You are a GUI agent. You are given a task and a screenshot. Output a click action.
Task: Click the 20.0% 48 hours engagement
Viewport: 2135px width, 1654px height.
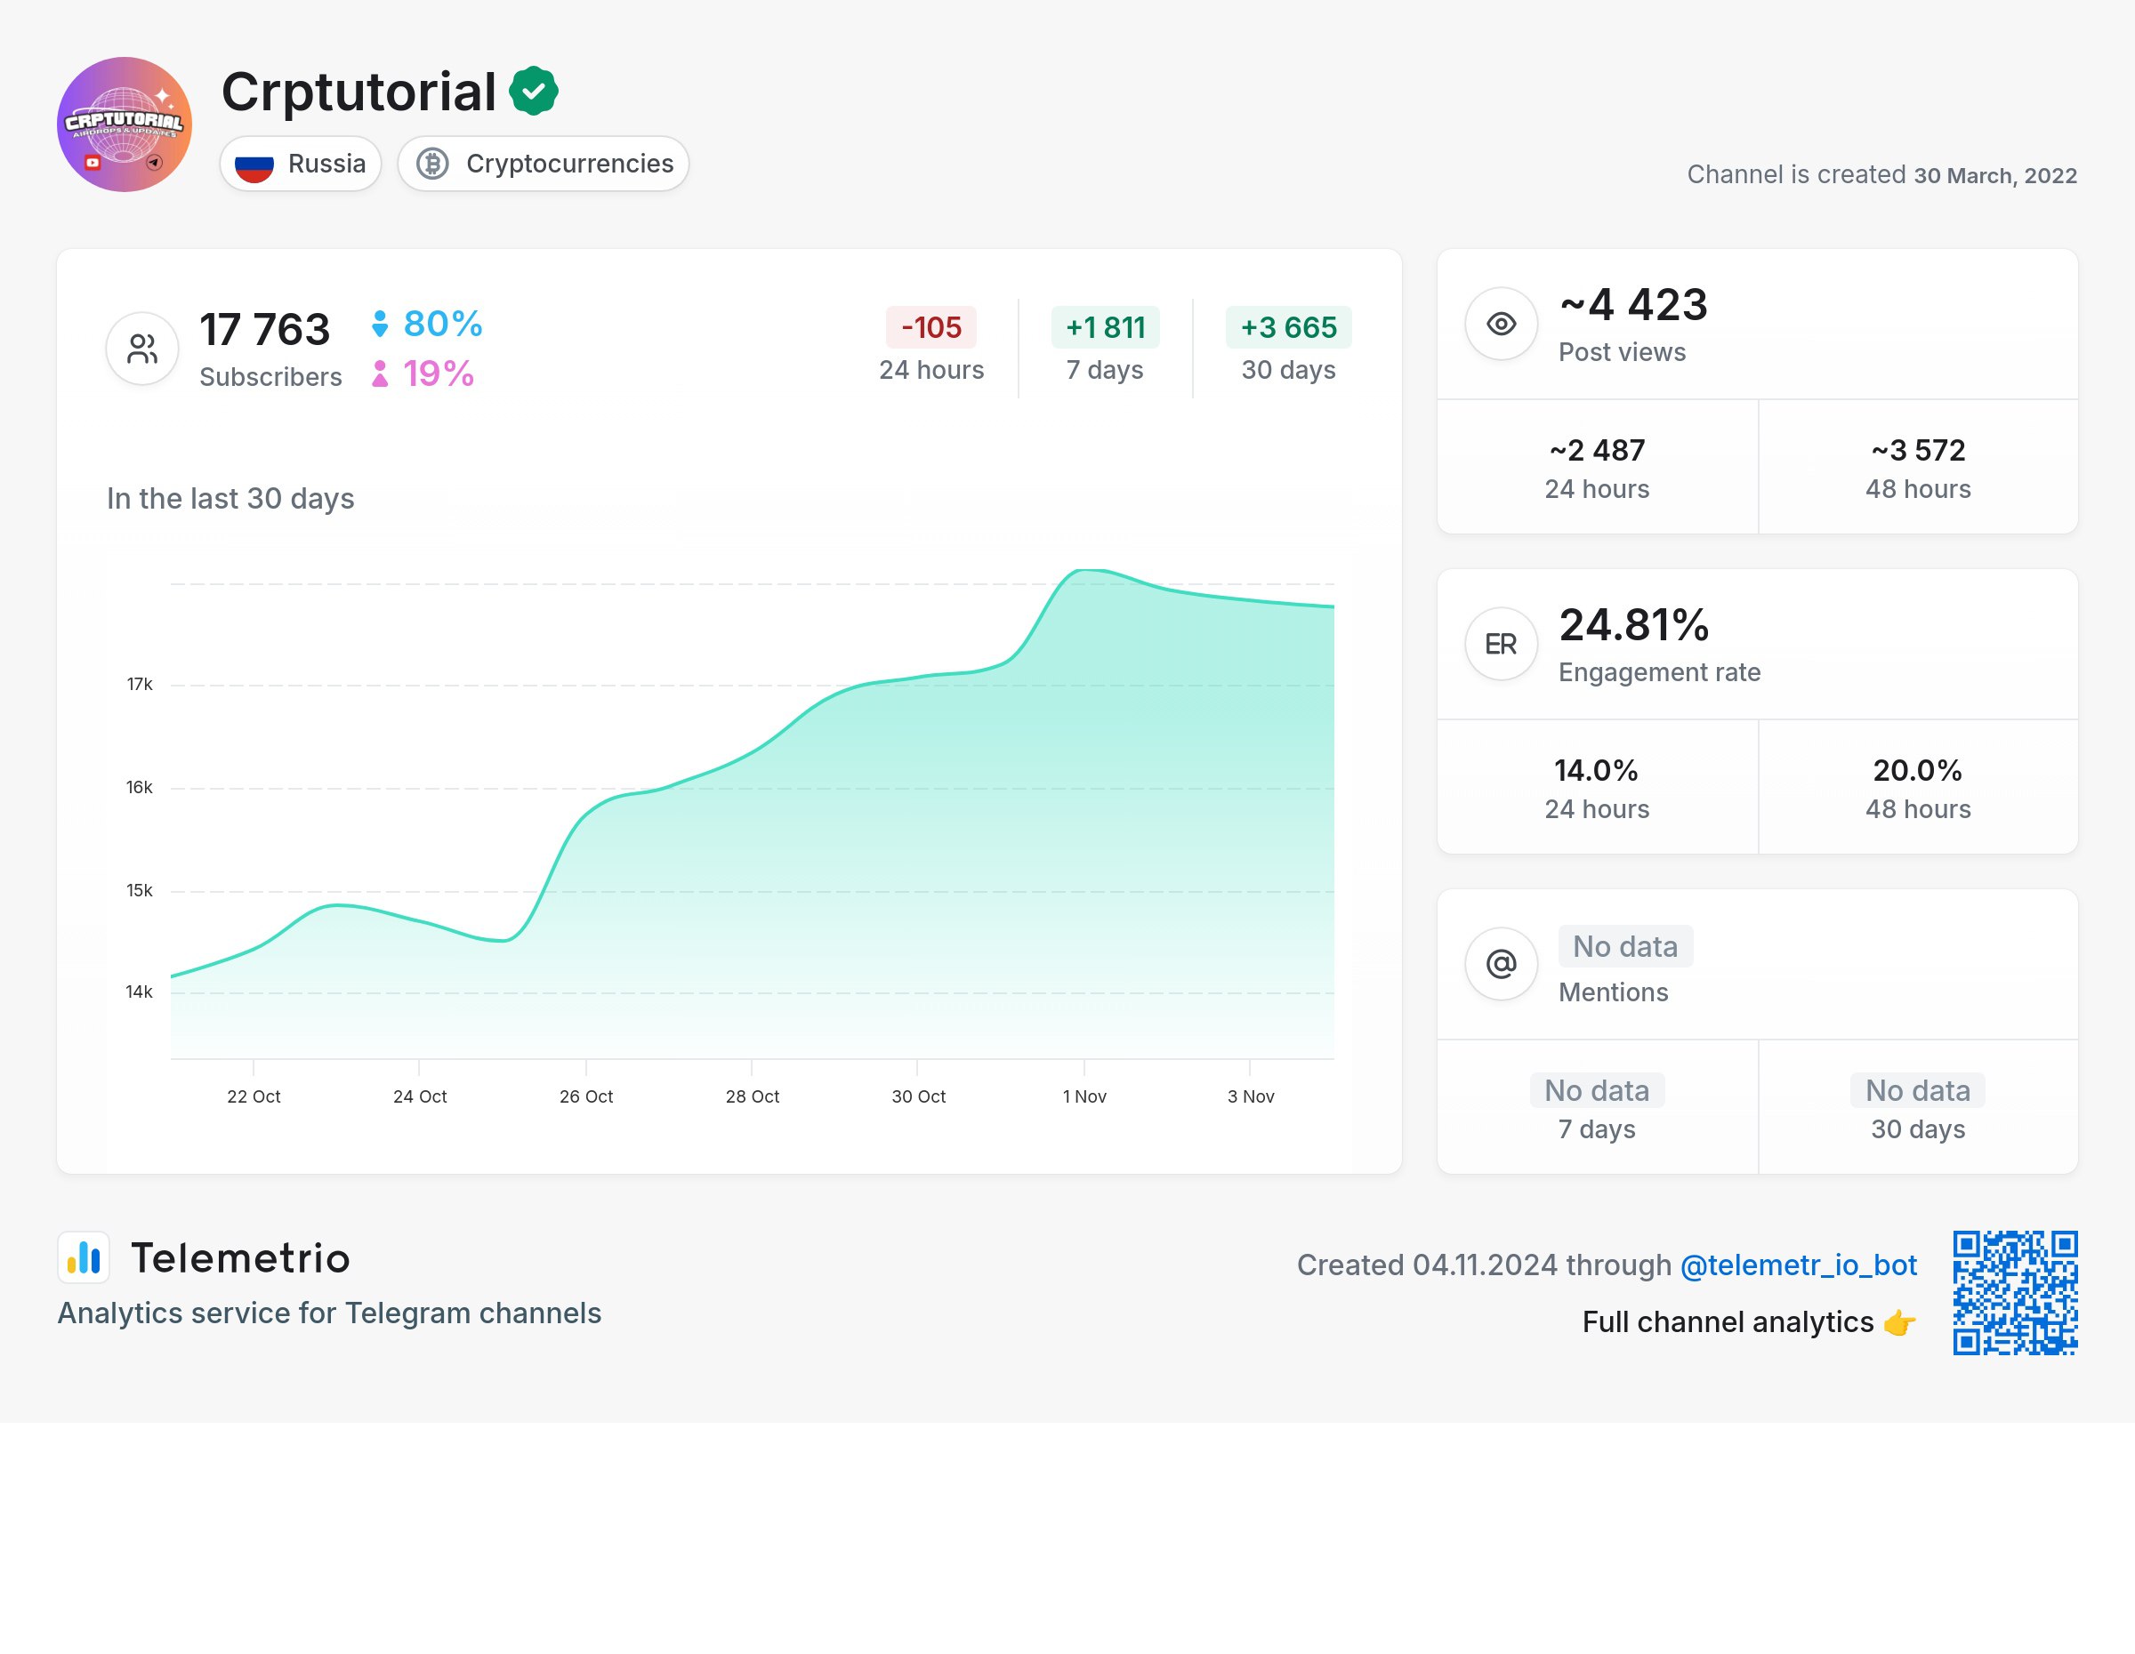(x=1918, y=771)
